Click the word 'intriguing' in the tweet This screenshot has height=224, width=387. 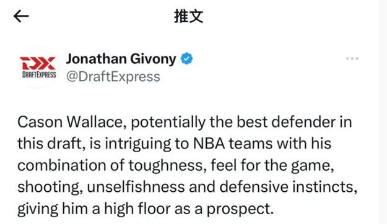(x=138, y=144)
